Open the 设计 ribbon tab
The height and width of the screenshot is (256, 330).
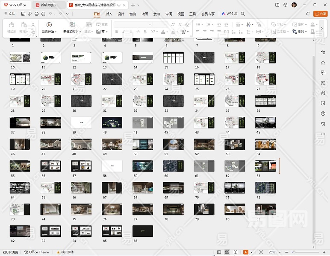[x=121, y=14]
